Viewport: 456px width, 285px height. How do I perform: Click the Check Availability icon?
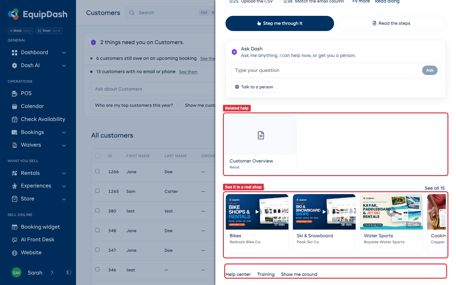point(15,119)
